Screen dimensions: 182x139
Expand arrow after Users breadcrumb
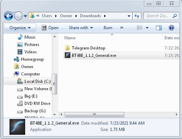[x=56, y=16]
